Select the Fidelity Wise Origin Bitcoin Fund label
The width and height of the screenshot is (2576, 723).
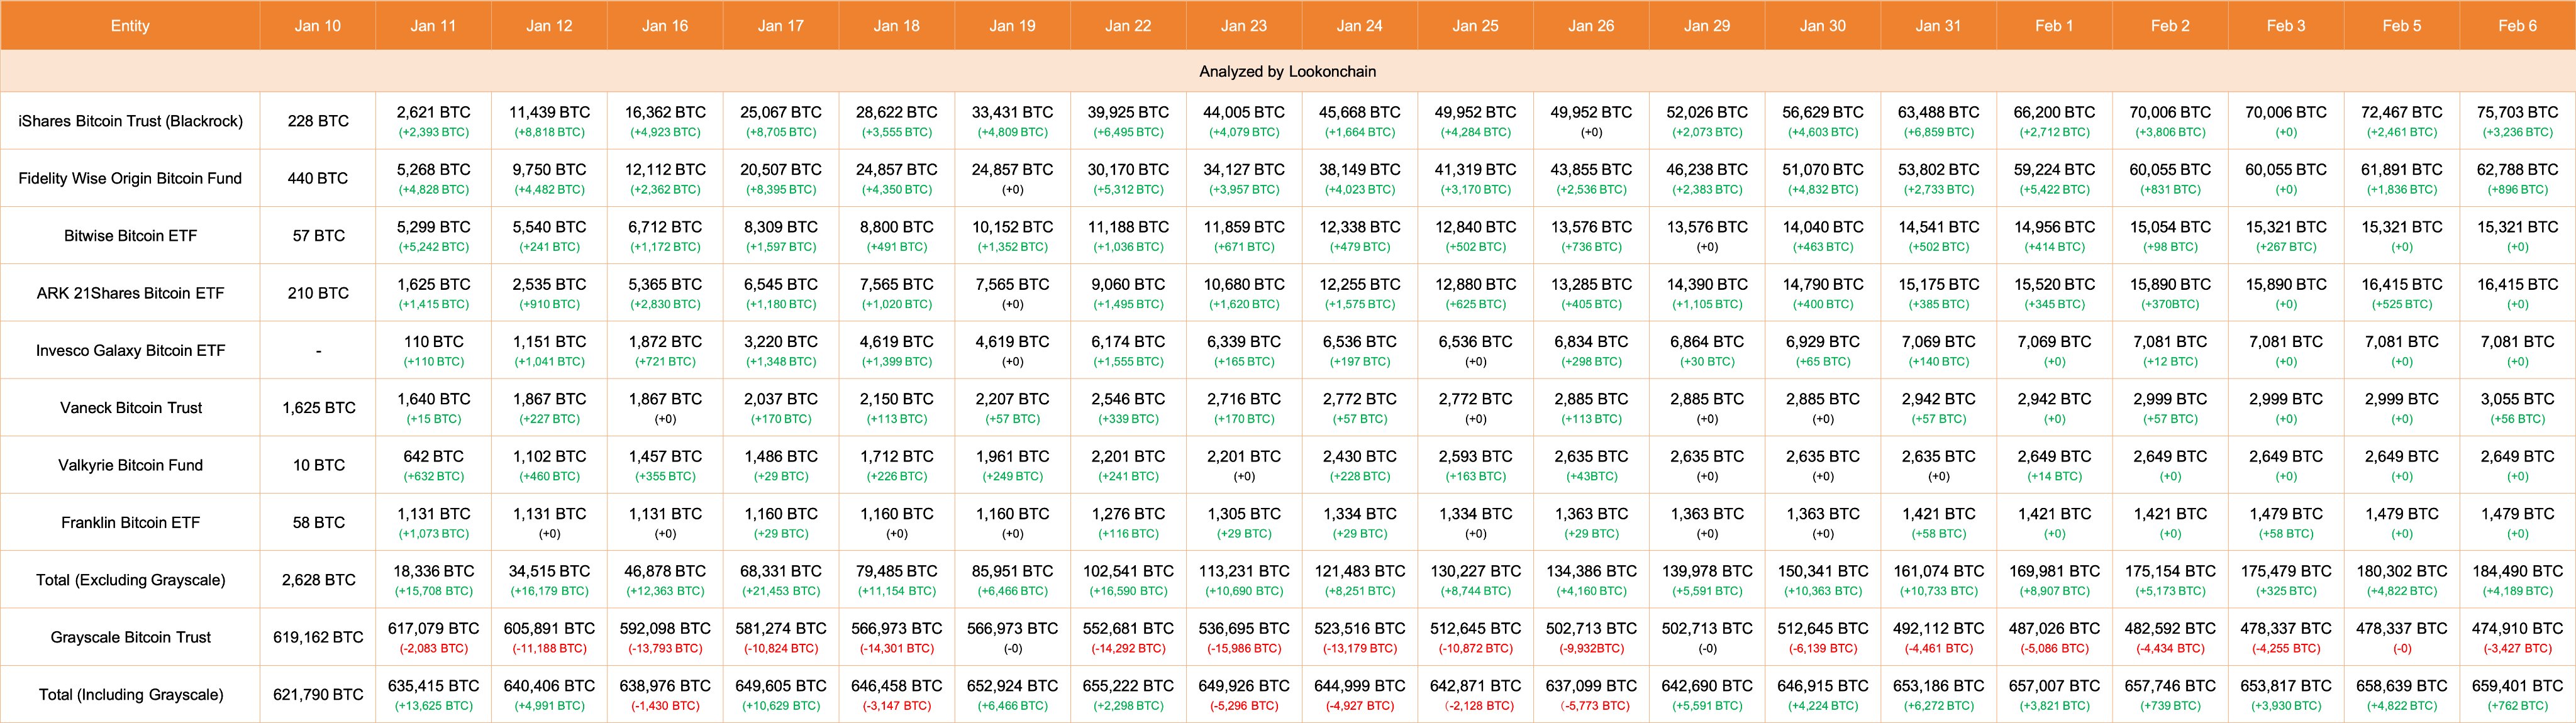coord(130,178)
